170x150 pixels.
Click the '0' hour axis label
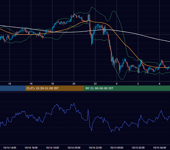(x=117, y=84)
